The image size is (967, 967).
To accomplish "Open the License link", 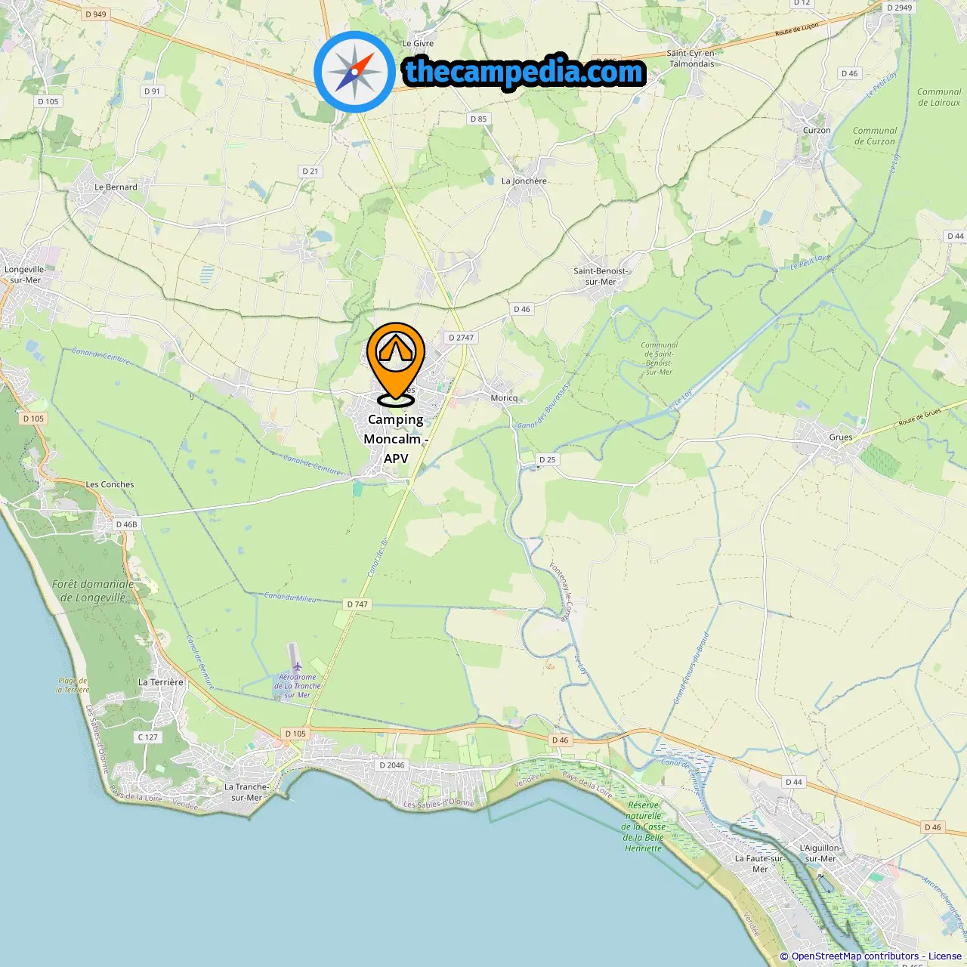I will point(945,956).
